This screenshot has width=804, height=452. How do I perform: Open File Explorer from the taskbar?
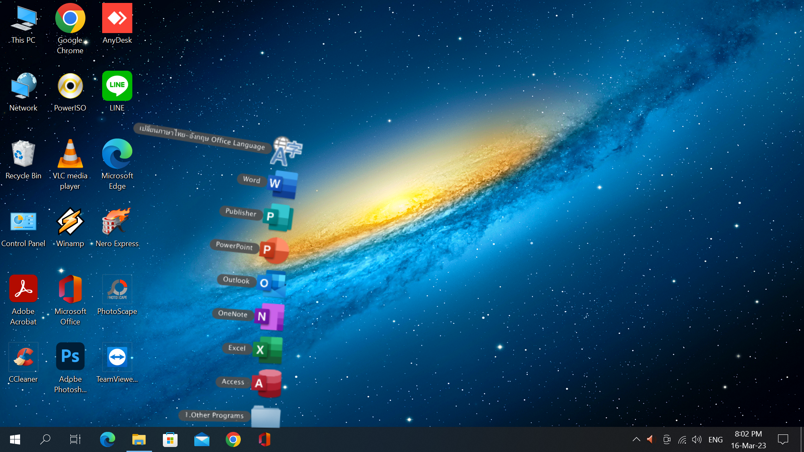[139, 439]
